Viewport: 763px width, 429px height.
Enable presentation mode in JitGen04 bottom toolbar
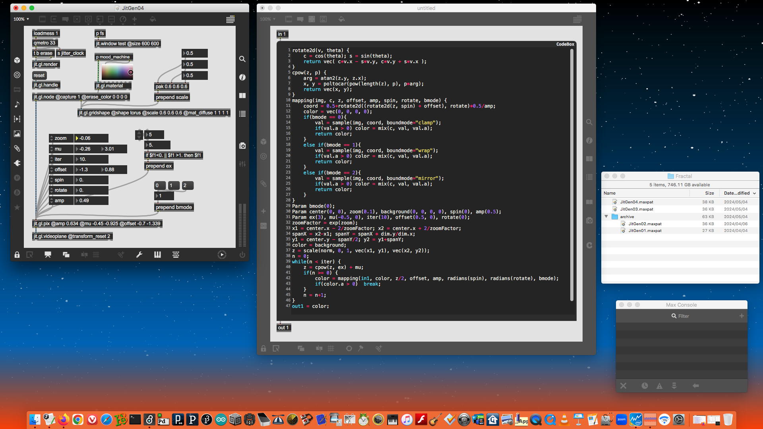pos(48,255)
